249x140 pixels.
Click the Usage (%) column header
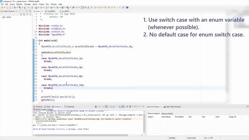coord(233,117)
